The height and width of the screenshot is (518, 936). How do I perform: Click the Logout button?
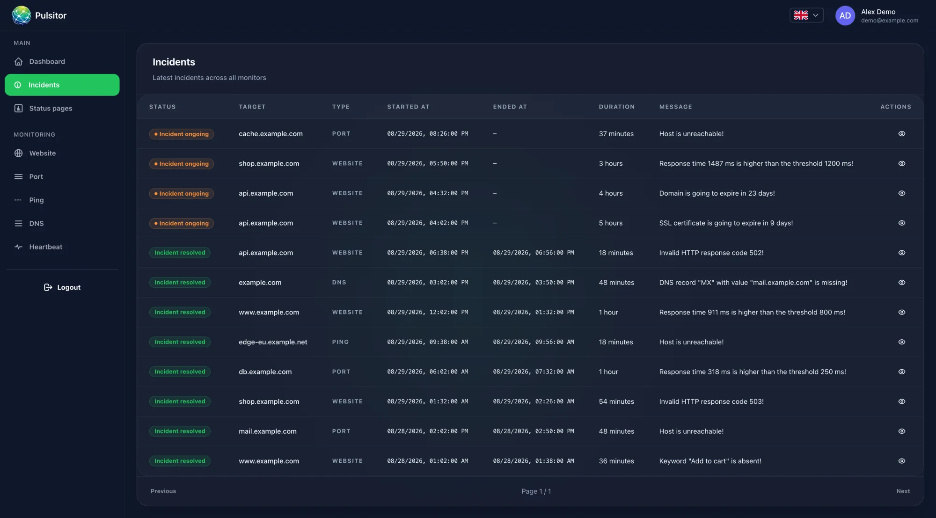pos(62,287)
